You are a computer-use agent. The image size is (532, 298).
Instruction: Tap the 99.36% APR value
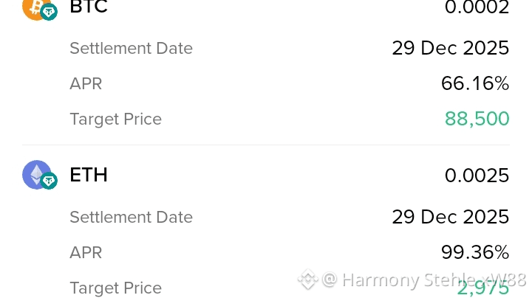coord(475,252)
